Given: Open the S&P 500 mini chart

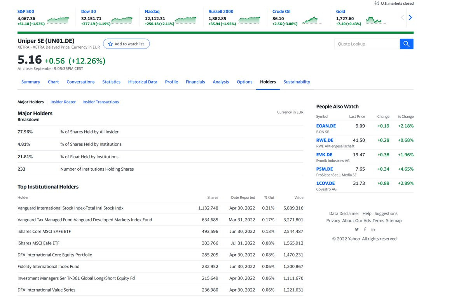Looking at the screenshot, I should pos(58,20).
